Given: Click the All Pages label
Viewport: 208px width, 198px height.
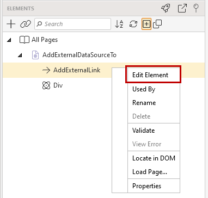Looking at the screenshot, I should [45, 40].
